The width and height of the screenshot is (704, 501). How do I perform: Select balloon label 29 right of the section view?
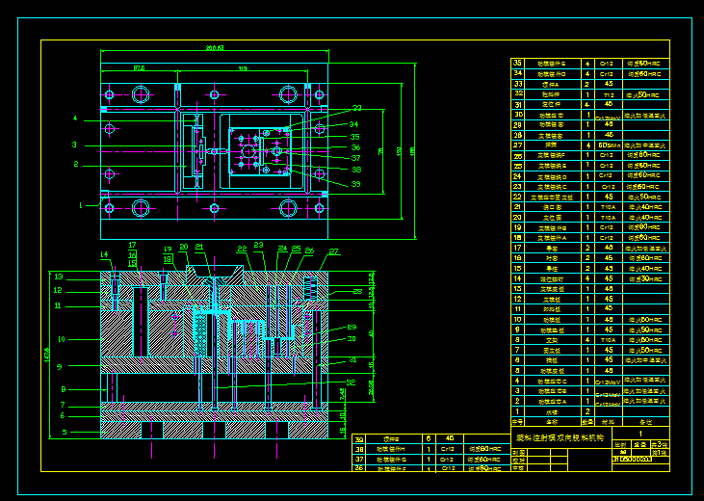click(352, 328)
